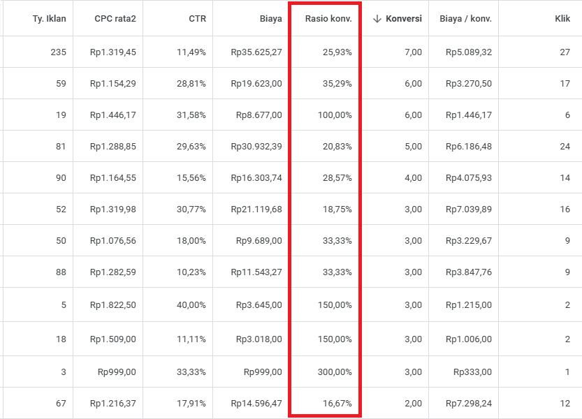Click the Rp1.822,50 average CPC cell
Viewport: 582px width, 419px height.
pos(113,305)
